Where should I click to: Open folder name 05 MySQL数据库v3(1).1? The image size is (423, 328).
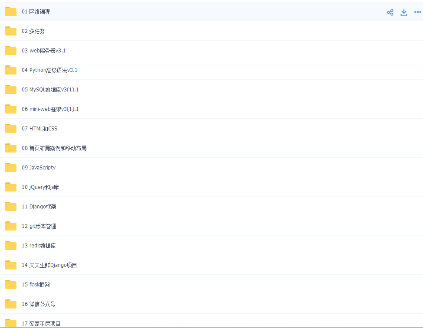click(x=50, y=90)
